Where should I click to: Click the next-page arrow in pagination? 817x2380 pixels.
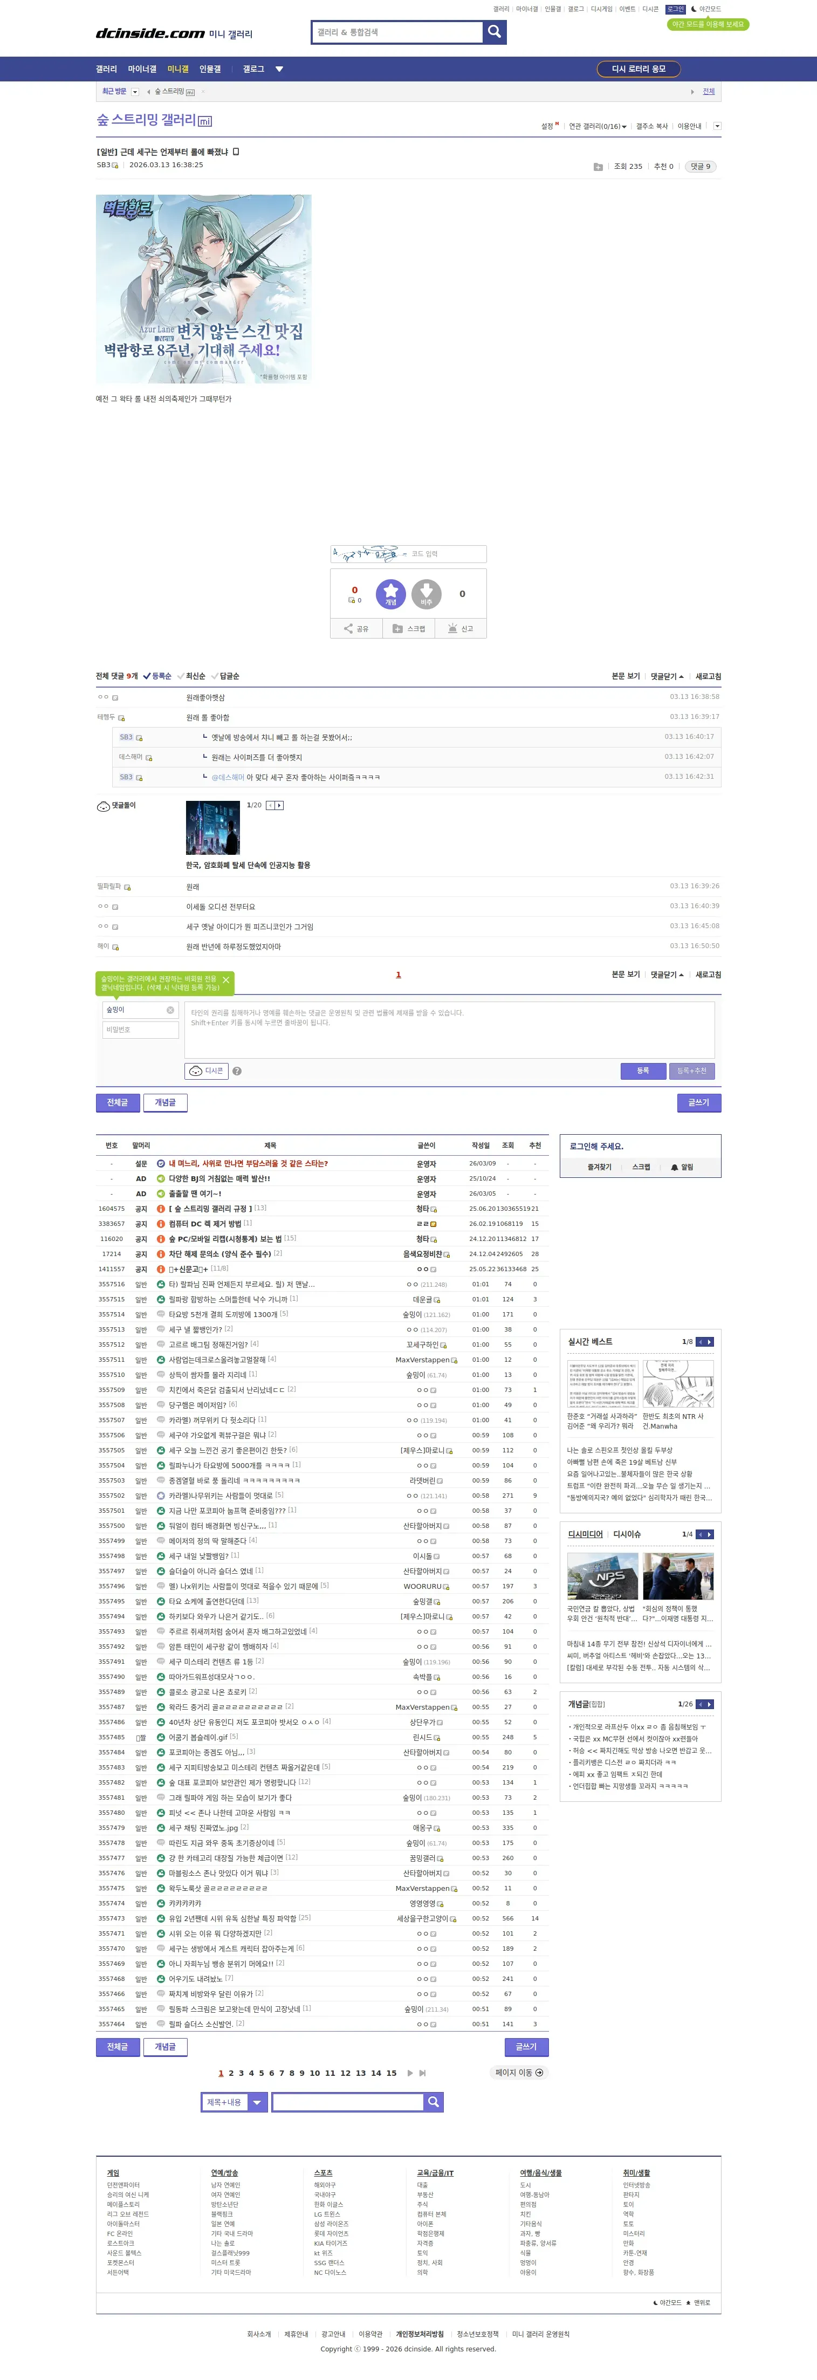(x=409, y=2073)
